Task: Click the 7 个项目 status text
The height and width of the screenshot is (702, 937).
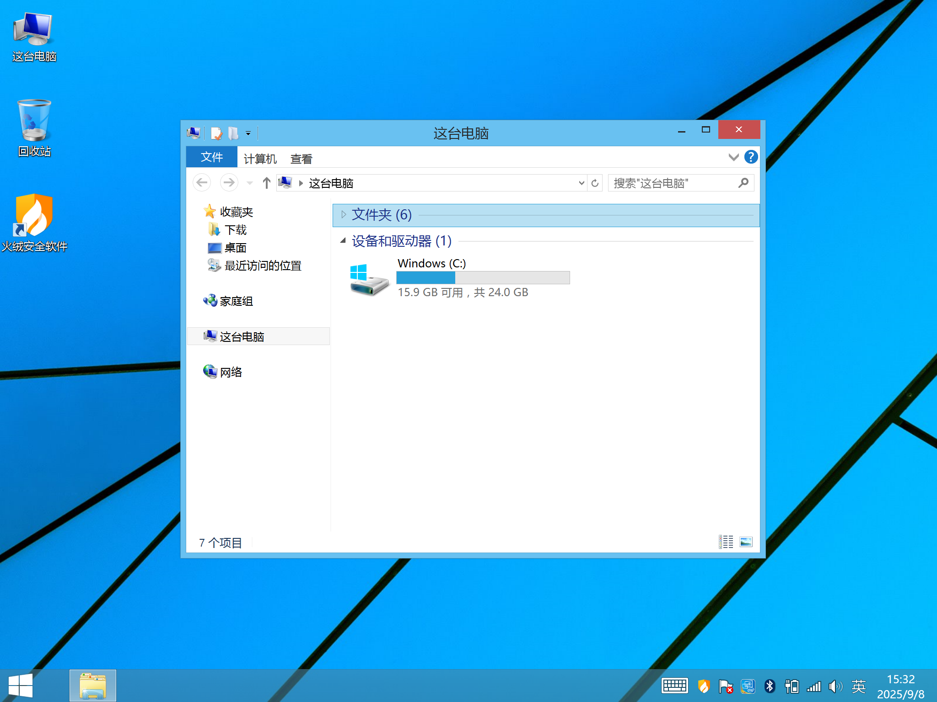Action: (220, 542)
